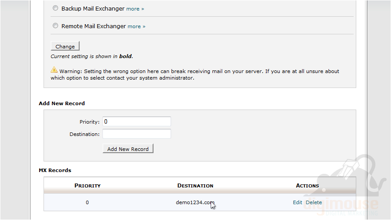This screenshot has width=391, height=220.
Task: Edit the demo1234.com MX record
Action: tap(297, 202)
